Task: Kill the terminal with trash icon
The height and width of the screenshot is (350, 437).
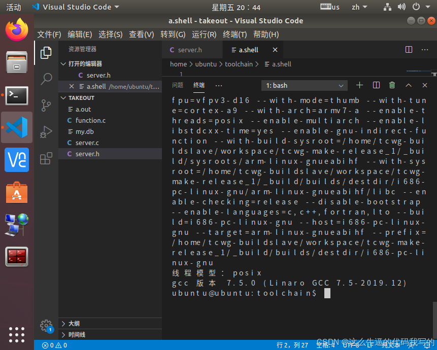Action: (x=392, y=85)
